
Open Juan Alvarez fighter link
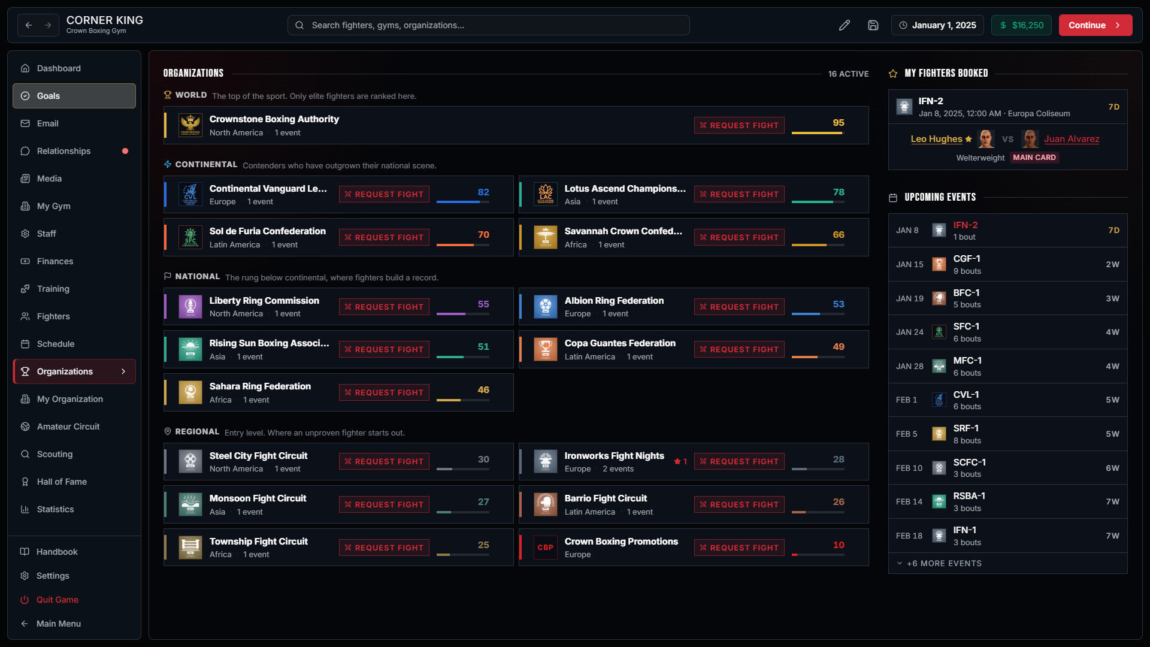[1072, 139]
